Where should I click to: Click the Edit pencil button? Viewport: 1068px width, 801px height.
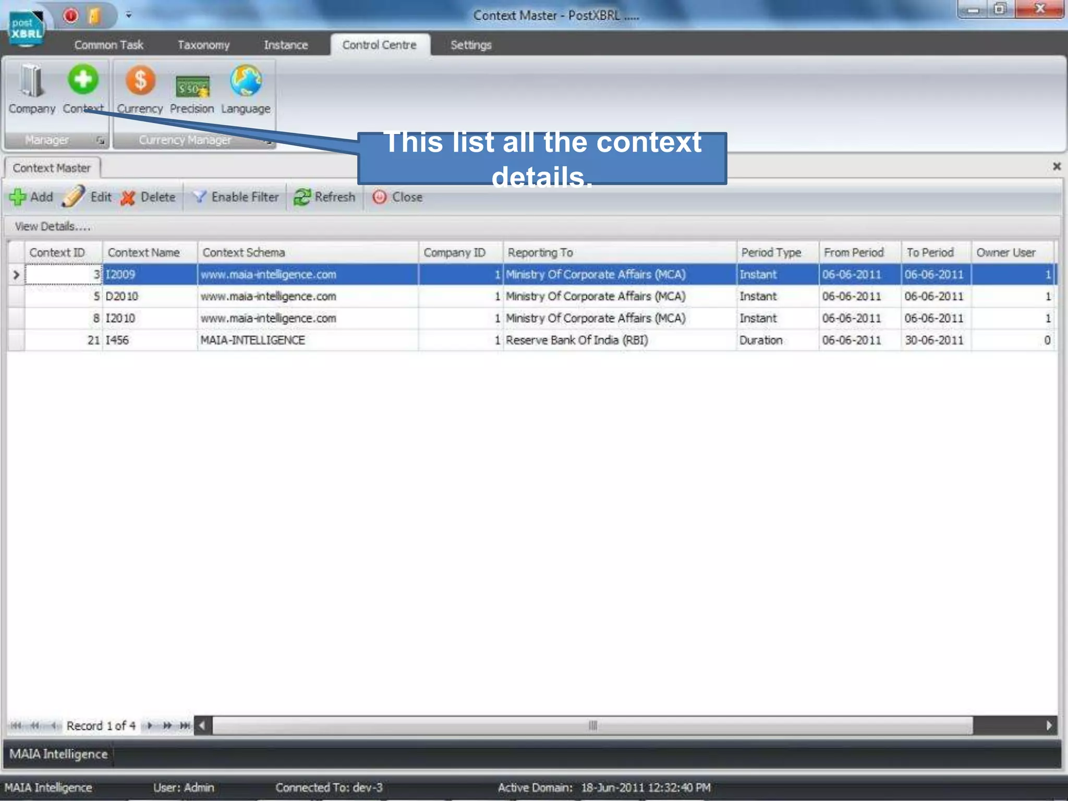pos(88,197)
